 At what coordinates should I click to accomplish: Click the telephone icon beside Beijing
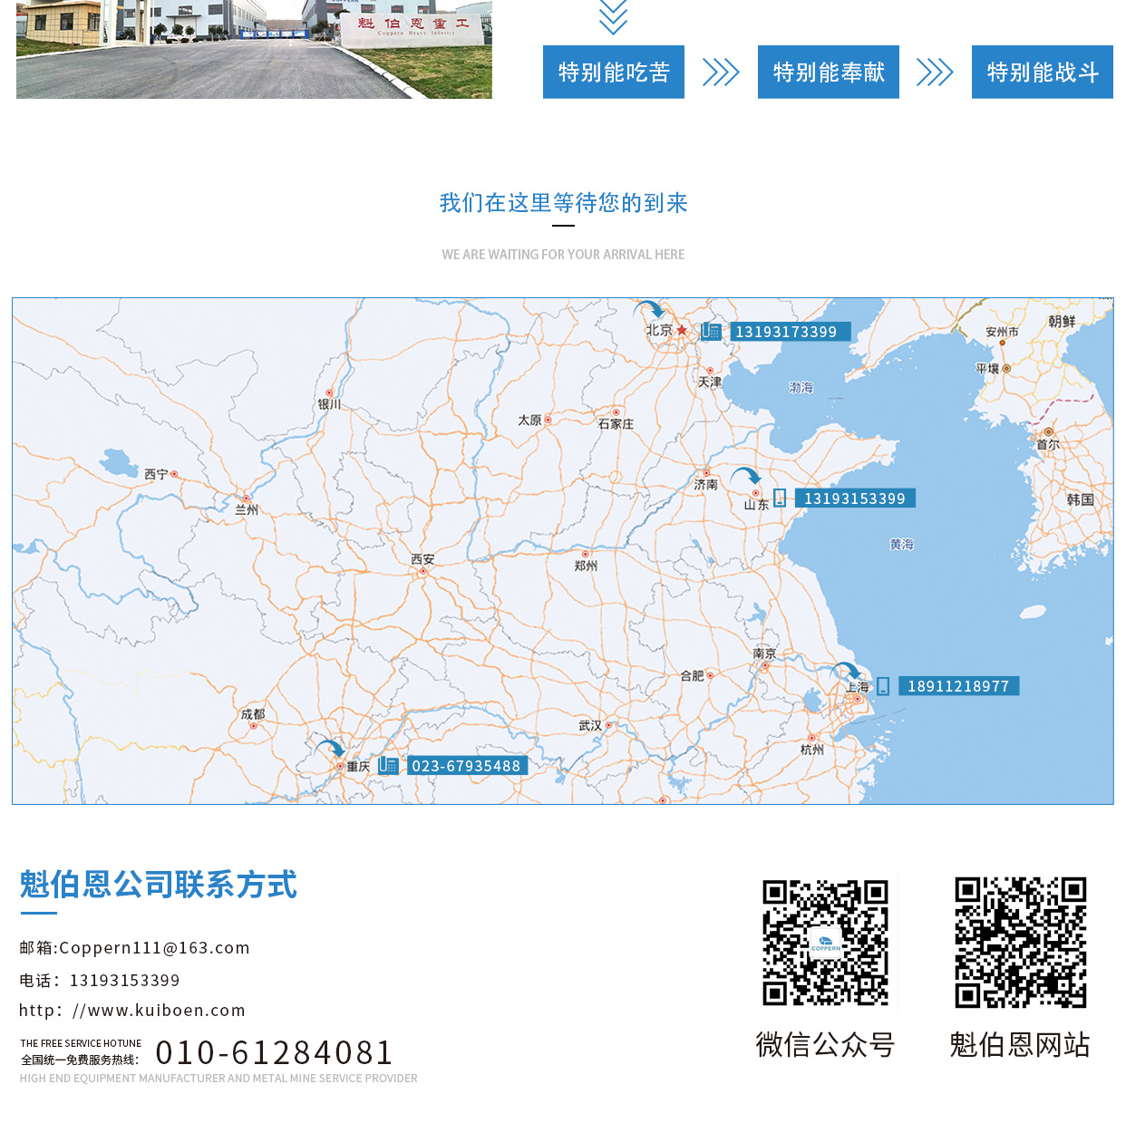point(711,332)
